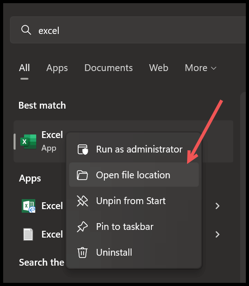Image resolution: width=249 pixels, height=286 pixels.
Task: Expand the More filter dropdown
Action: [x=201, y=68]
